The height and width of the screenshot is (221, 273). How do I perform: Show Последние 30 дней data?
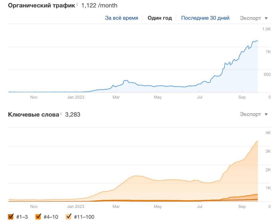pos(205,18)
